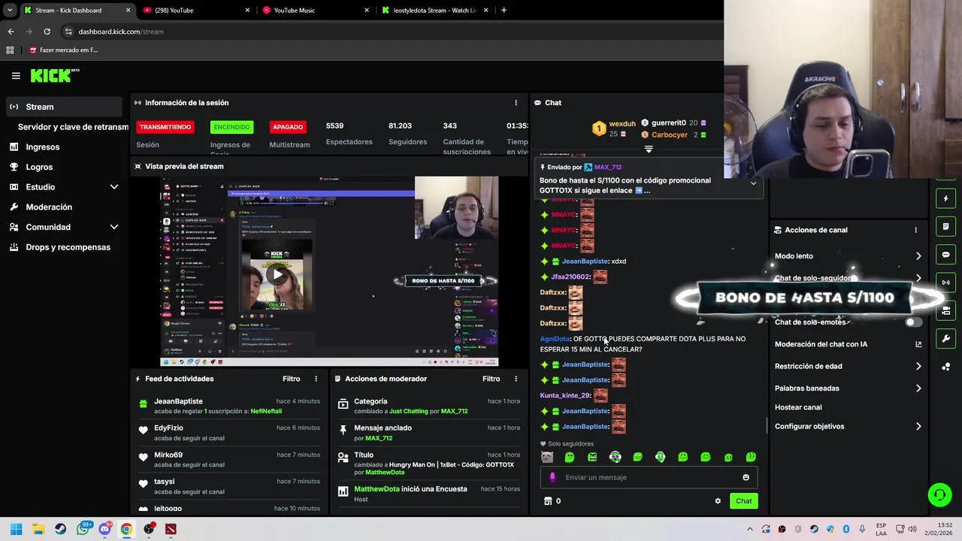962x541 pixels.
Task: Click the TRANSMITIENDO status badge
Action: click(165, 127)
